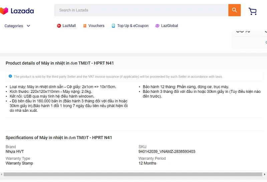The height and width of the screenshot is (182, 267).
Task: Click the Brand label
Action: click(11, 147)
